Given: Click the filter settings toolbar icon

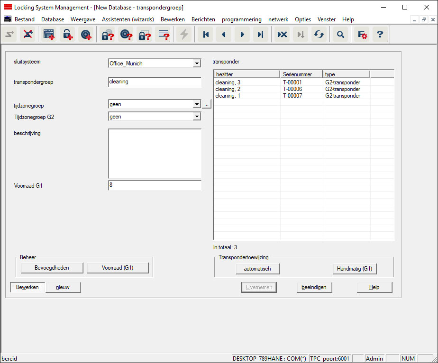Looking at the screenshot, I should coord(362,35).
